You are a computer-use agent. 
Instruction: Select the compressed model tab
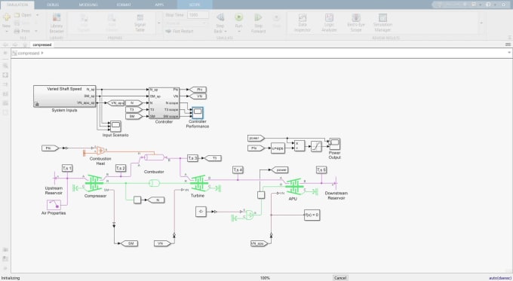click(42, 44)
